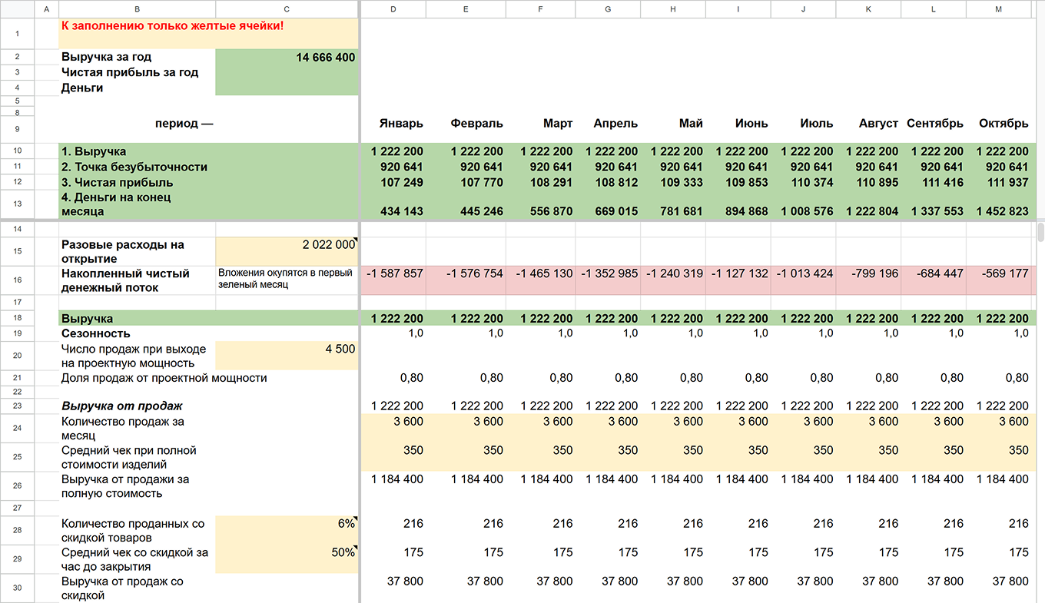This screenshot has height=603, width=1045.
Task: Select the January cumulative cash flow -1 587 857
Action: [393, 280]
